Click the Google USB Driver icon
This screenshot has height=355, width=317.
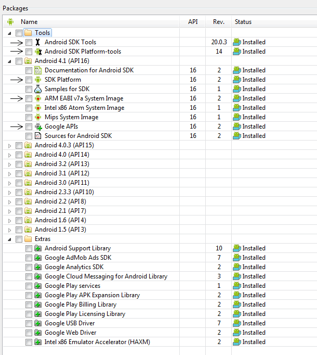tap(38, 323)
